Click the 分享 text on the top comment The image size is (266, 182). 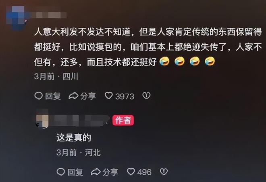(88, 96)
